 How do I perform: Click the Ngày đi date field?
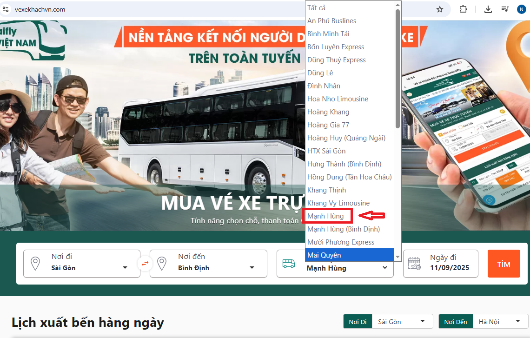pos(449,264)
